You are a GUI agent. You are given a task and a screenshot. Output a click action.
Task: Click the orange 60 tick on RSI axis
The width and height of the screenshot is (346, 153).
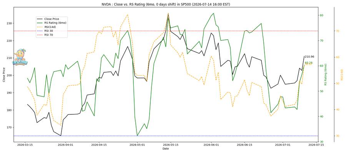pos(338,57)
